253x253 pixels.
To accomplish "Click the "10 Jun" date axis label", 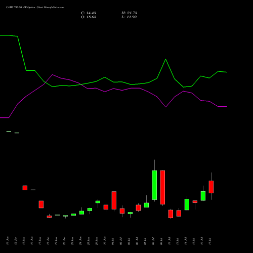I will (x=8, y=241).
